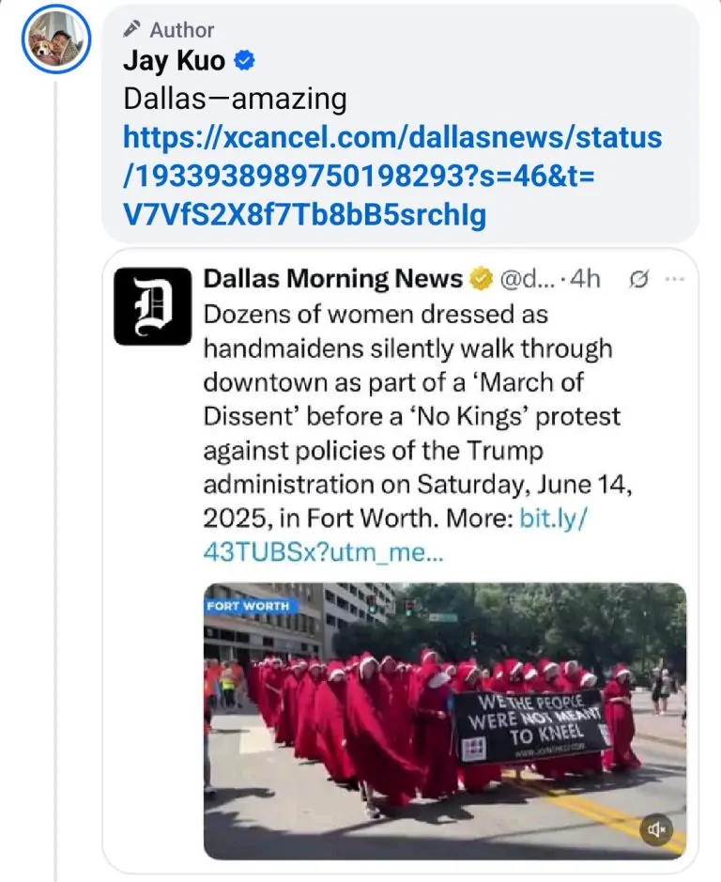Click the 'We the People' banner in video
Screen dimensions: 721x882
[531, 726]
